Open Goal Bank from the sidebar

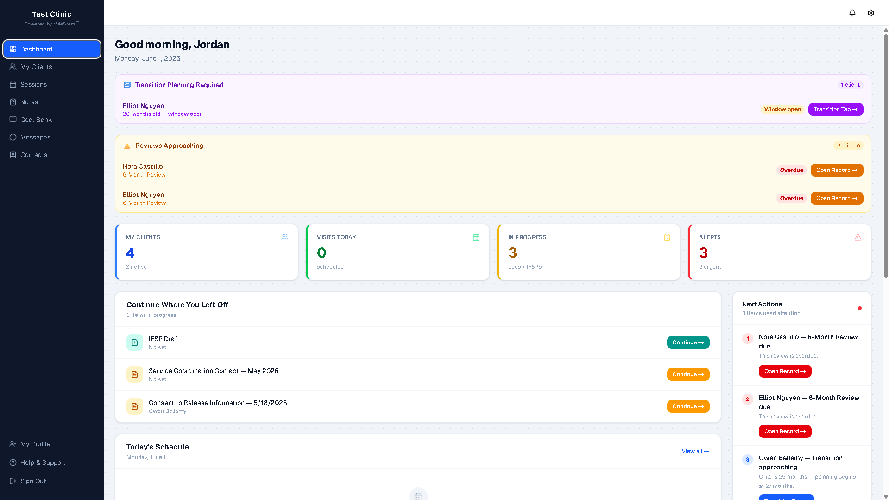52,120
